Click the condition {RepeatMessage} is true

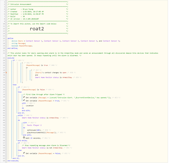pos(37,65)
